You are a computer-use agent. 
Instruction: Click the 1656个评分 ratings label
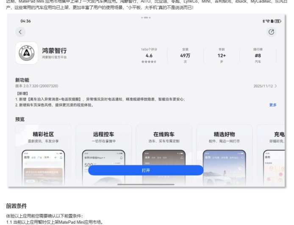149,49
